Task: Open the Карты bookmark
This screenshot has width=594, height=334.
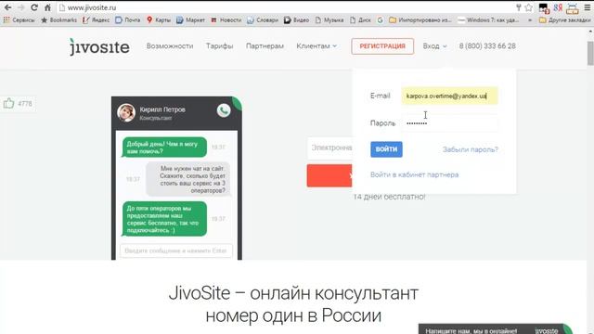Action: pos(159,19)
